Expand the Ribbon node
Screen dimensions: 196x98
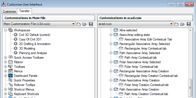5,62
